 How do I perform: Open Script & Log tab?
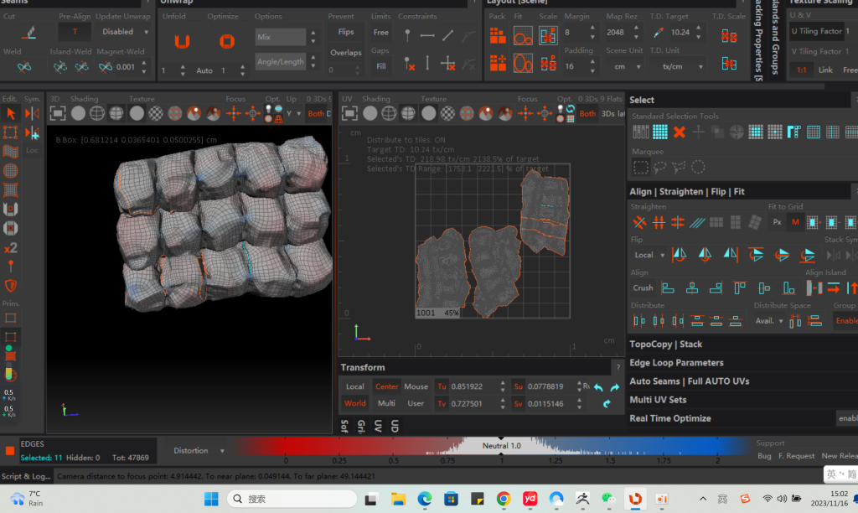point(26,476)
